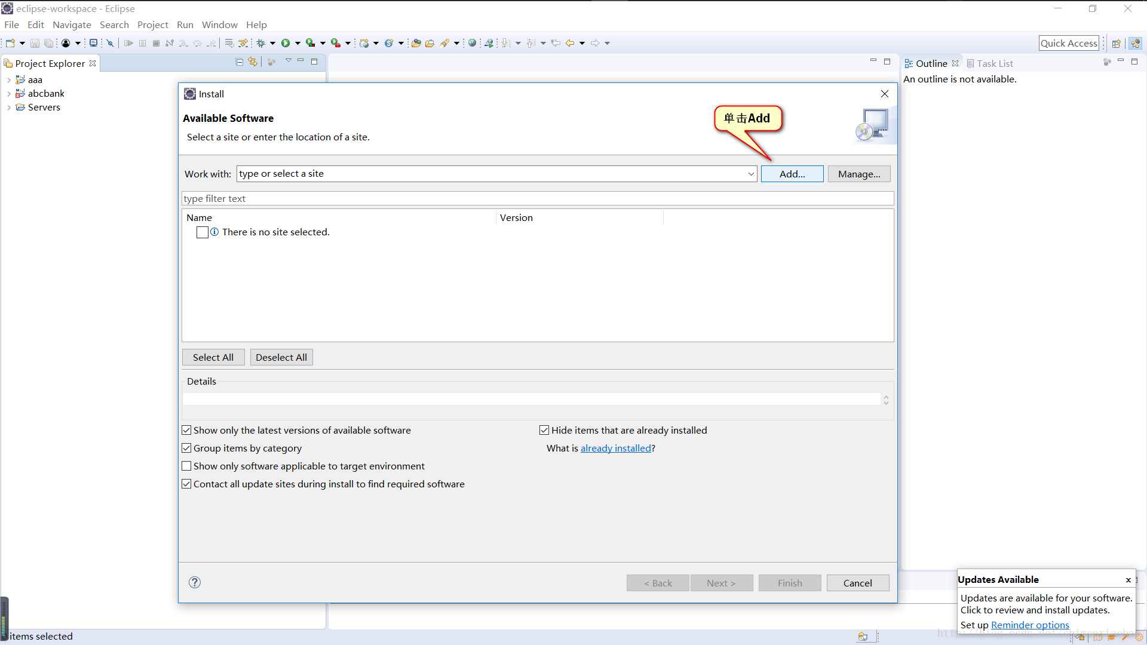
Task: Expand the abcbank project node
Action: pyautogui.click(x=8, y=94)
